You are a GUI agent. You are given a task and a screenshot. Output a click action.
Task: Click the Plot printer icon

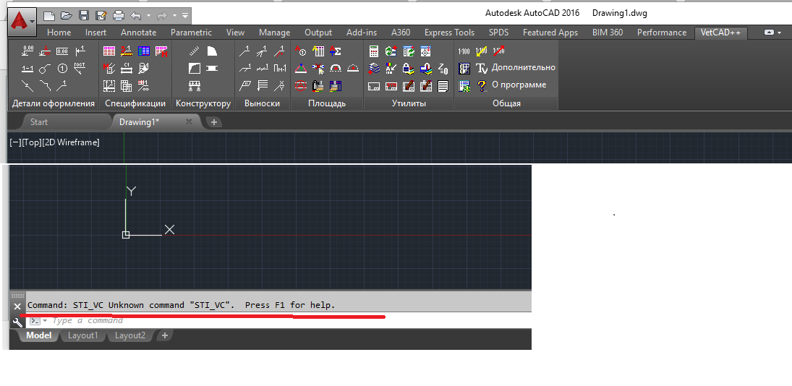[x=118, y=16]
